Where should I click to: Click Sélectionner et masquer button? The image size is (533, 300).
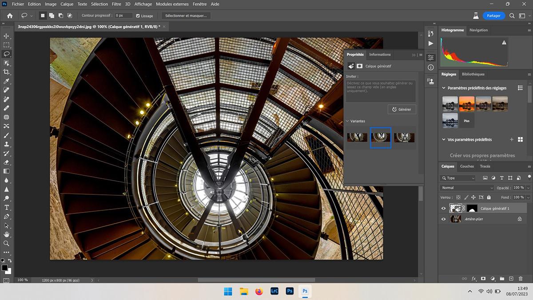[186, 16]
